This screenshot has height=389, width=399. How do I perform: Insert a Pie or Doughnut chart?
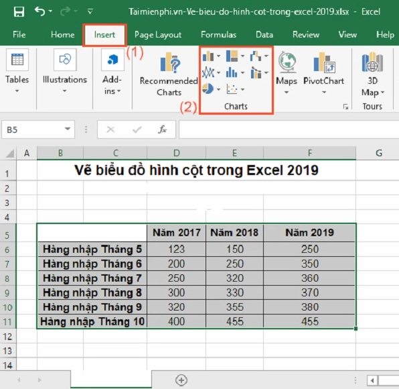208,89
